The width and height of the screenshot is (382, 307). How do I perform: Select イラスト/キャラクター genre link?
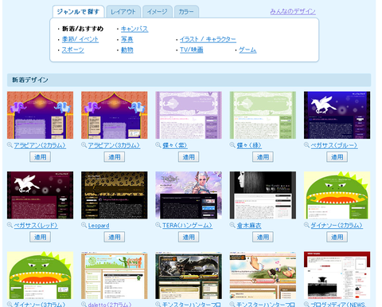(x=208, y=39)
